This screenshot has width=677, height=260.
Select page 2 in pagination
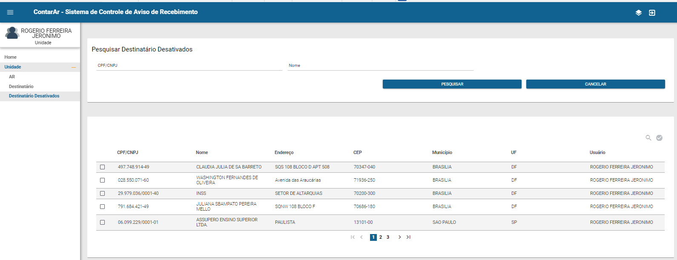click(381, 237)
